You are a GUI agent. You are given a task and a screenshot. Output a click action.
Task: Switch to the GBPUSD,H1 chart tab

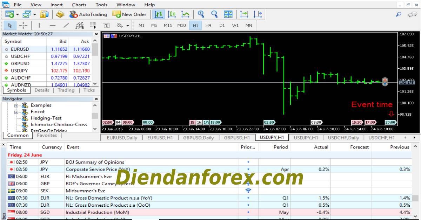tap(237, 138)
